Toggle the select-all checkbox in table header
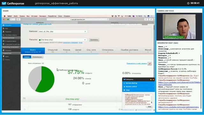 click(x=25, y=100)
